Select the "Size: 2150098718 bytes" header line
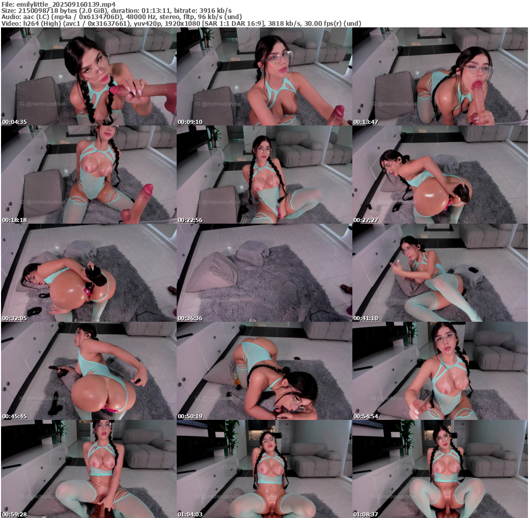The width and height of the screenshot is (529, 518). tap(116, 11)
